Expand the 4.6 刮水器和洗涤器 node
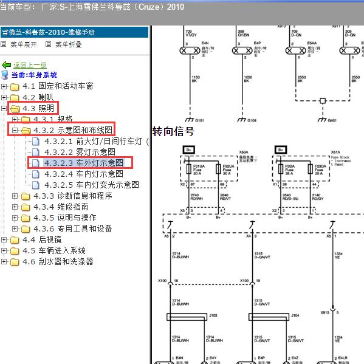Viewport: 364px width, 364px height. (x=4, y=262)
